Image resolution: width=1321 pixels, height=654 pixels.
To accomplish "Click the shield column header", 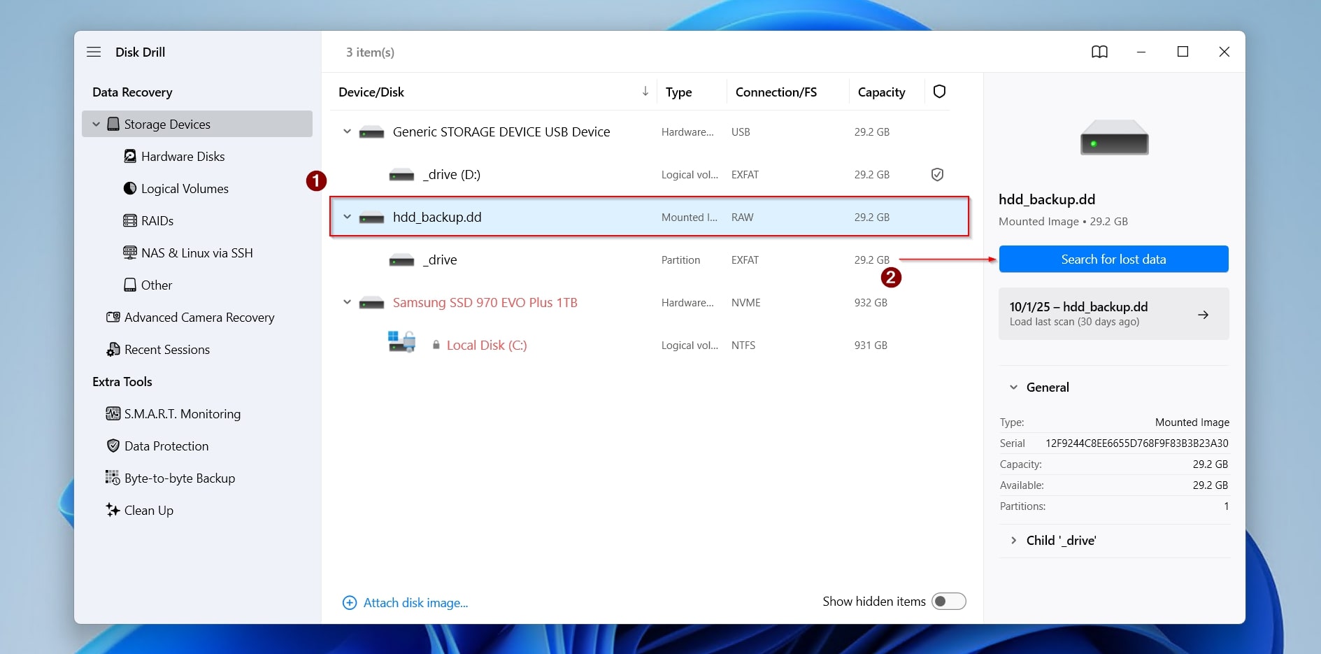I will (940, 92).
